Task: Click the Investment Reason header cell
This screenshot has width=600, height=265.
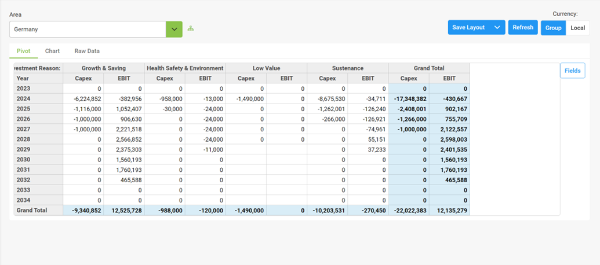Action: click(x=38, y=68)
